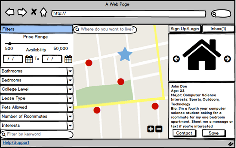Viewport: 236px width, 148px height.
Task: Click the 'Where do you want to live?' search
Action: 105,29
